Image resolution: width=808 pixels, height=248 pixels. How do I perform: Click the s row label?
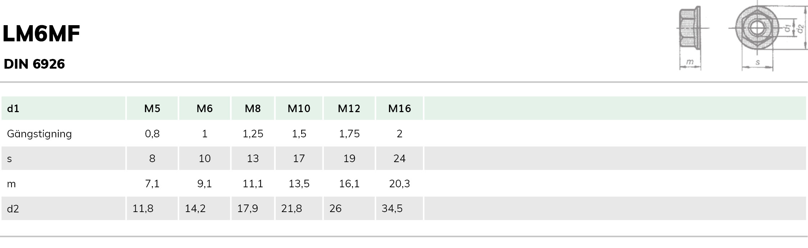click(x=10, y=159)
